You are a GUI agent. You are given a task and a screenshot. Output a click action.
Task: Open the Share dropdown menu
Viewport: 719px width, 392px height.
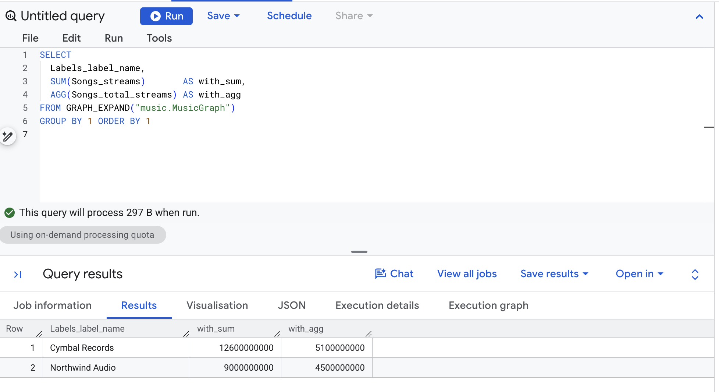click(354, 16)
